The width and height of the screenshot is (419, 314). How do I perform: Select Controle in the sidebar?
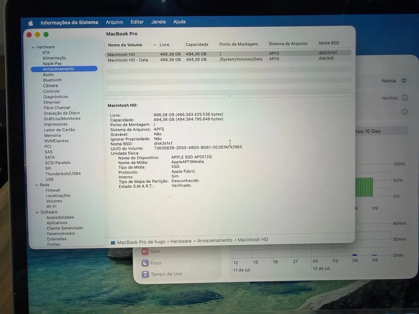(x=51, y=91)
